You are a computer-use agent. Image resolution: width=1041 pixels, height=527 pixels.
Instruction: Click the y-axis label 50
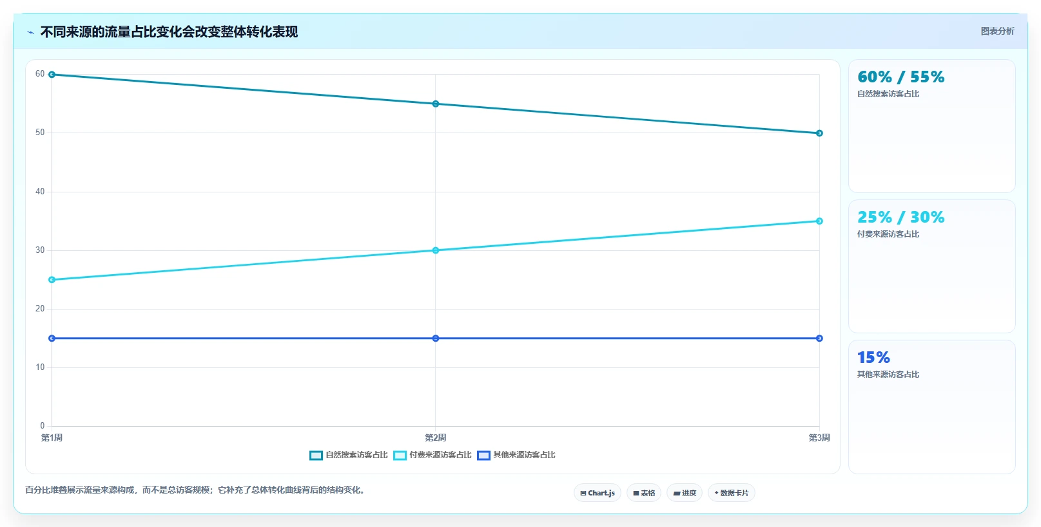[x=40, y=133]
